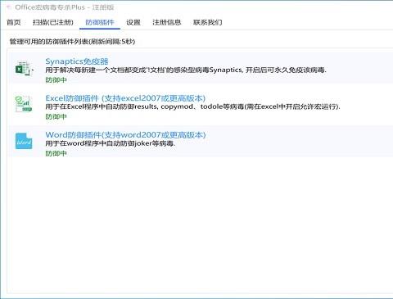
Task: Select the results, copymod, todole description text
Action: pos(193,106)
